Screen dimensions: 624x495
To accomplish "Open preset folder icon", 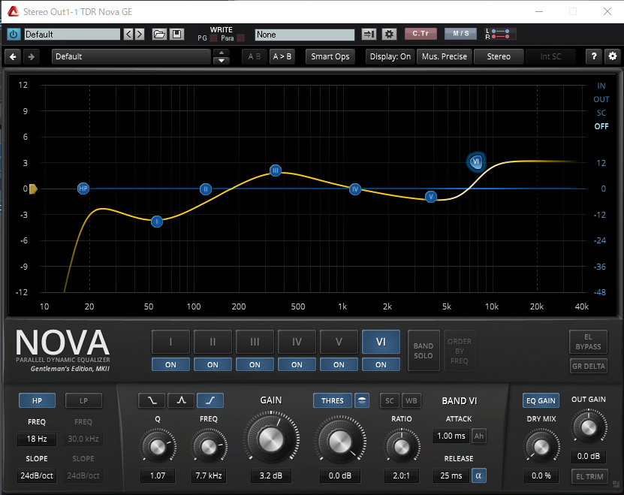I will pyautogui.click(x=159, y=35).
